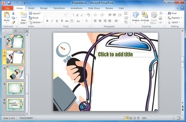Clear all formatting icon
The width and height of the screenshot is (186, 122).
(x=89, y=15)
